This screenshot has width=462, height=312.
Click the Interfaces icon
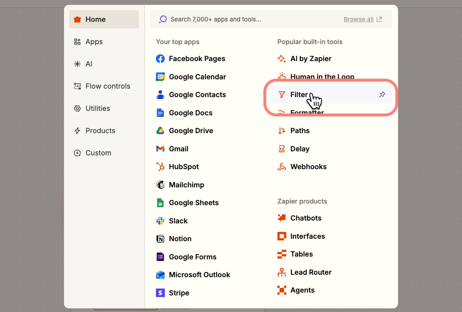pos(282,236)
